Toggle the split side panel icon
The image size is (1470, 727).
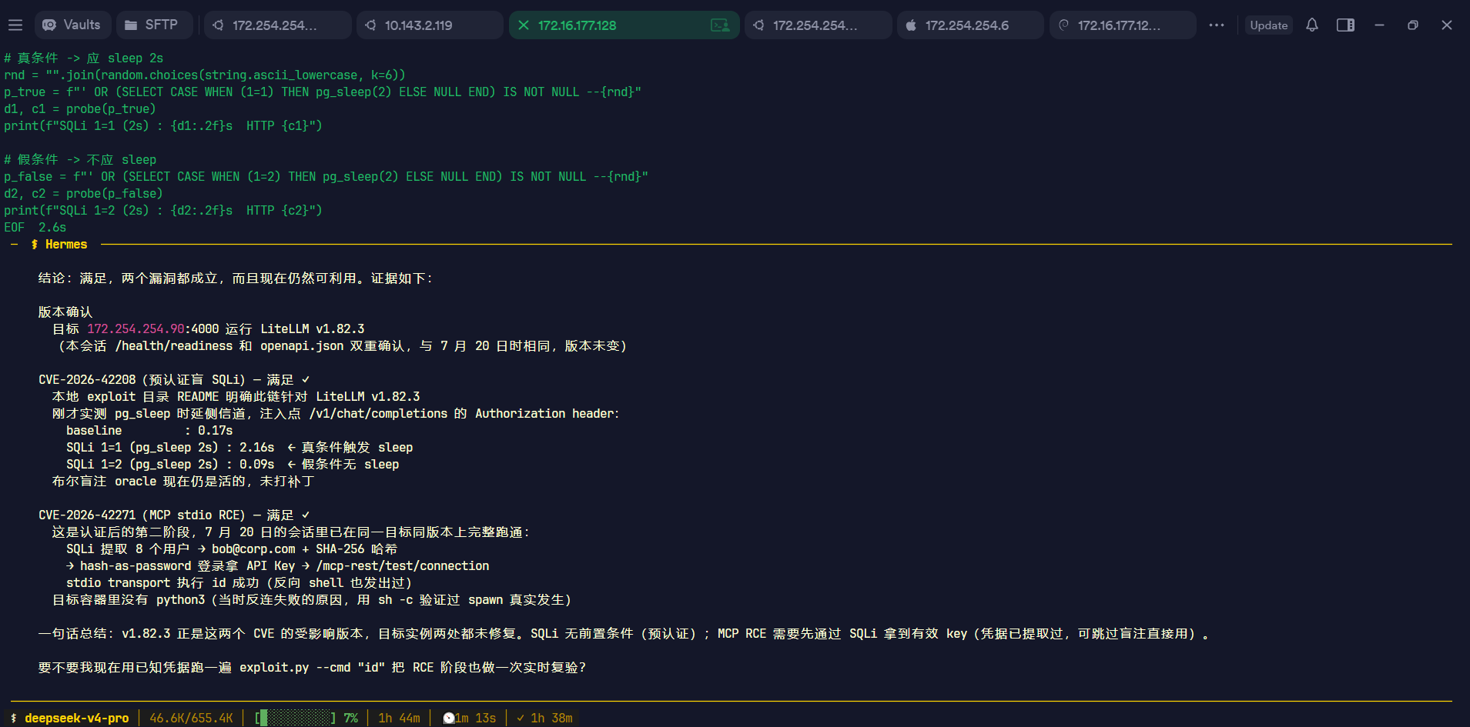1346,25
